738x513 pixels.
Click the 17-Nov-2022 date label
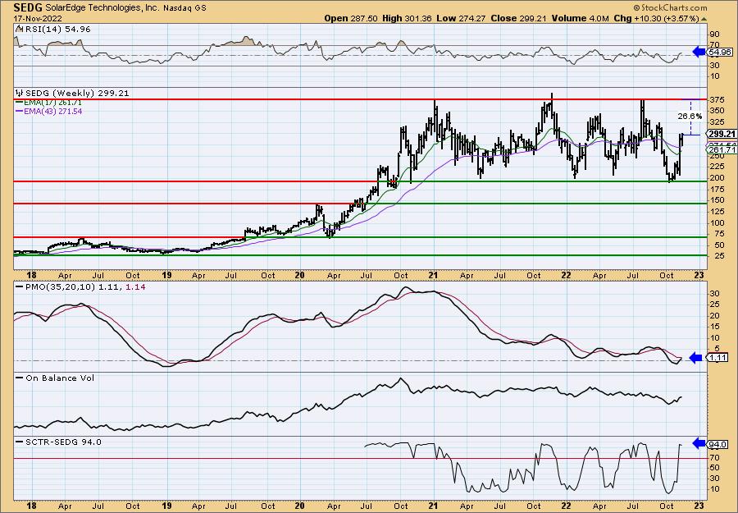click(36, 18)
